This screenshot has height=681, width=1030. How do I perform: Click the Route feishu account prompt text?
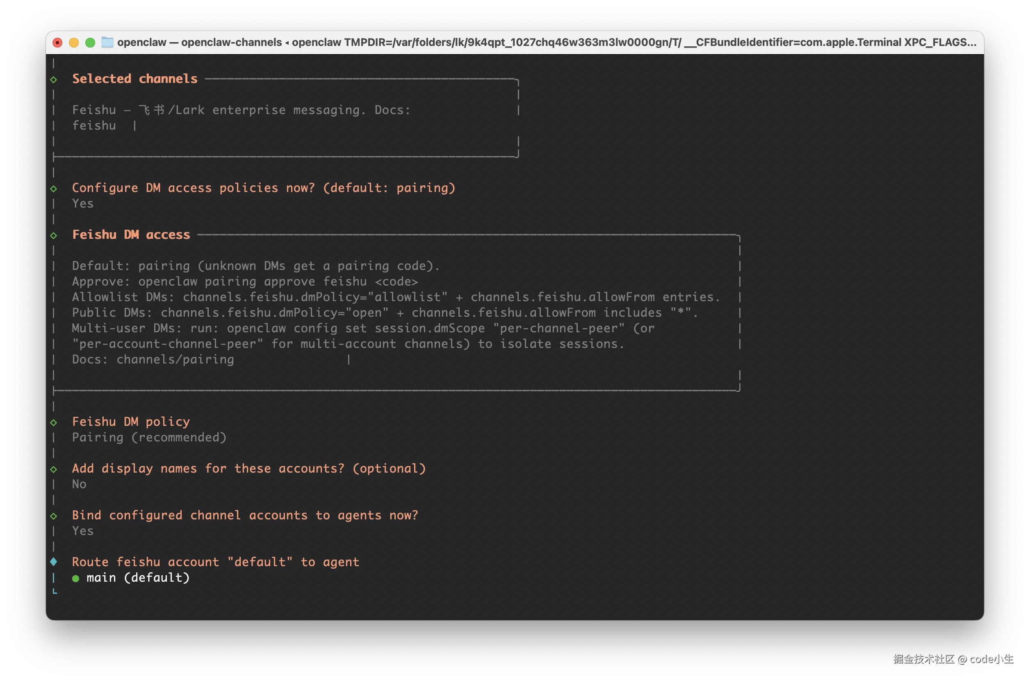[215, 562]
